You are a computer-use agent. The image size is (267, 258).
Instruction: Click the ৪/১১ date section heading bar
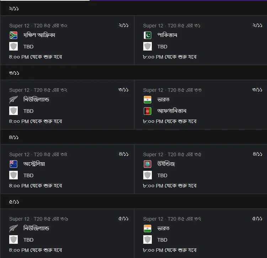pyautogui.click(x=133, y=137)
